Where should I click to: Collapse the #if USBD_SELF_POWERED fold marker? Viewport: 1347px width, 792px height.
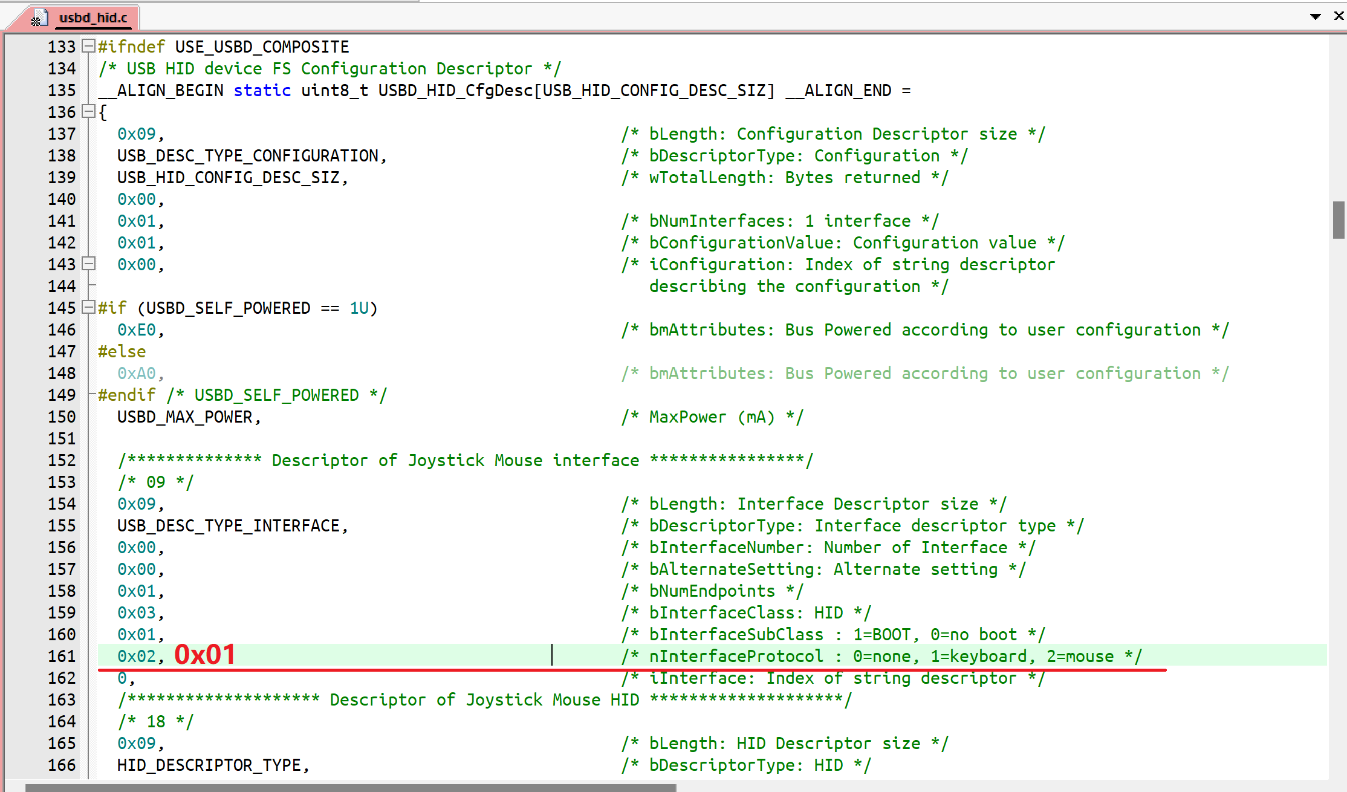click(88, 307)
